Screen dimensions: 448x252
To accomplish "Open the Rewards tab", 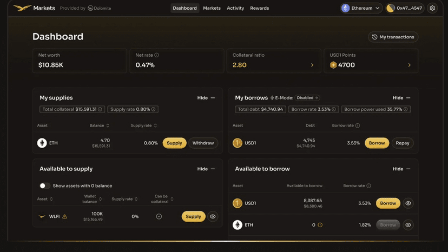I will (259, 8).
